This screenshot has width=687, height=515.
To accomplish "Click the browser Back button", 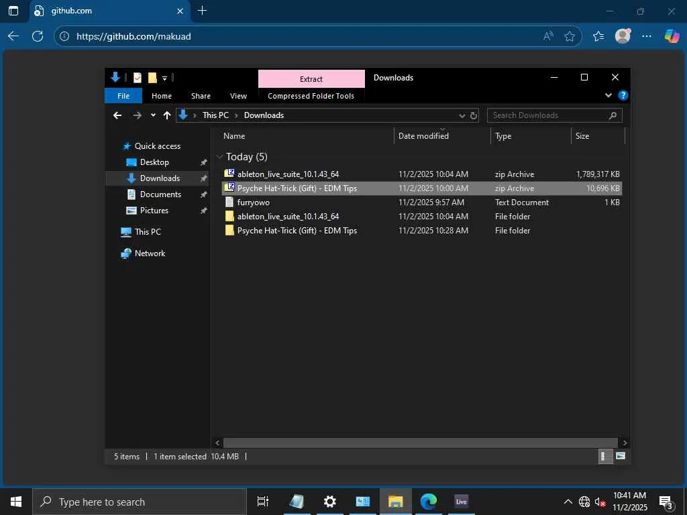I will (13, 36).
